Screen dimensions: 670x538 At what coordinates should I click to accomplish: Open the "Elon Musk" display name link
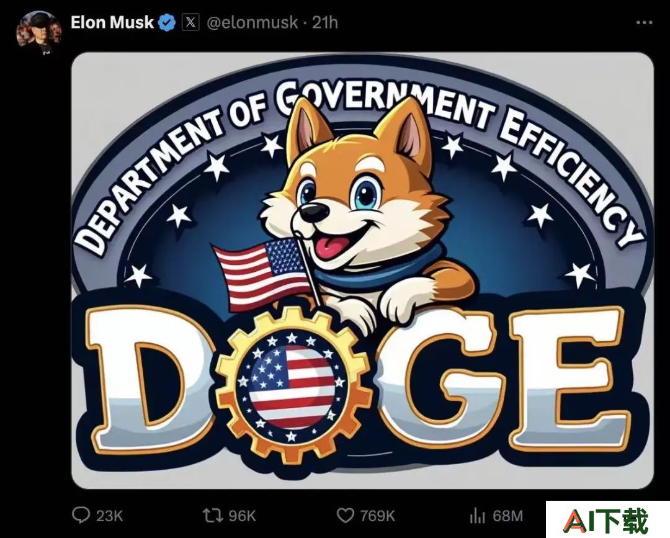click(x=112, y=22)
